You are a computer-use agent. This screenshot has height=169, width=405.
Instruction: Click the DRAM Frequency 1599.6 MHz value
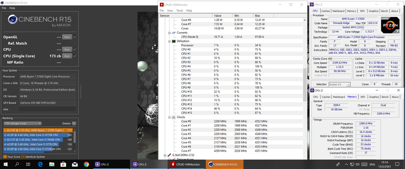click(x=365, y=124)
